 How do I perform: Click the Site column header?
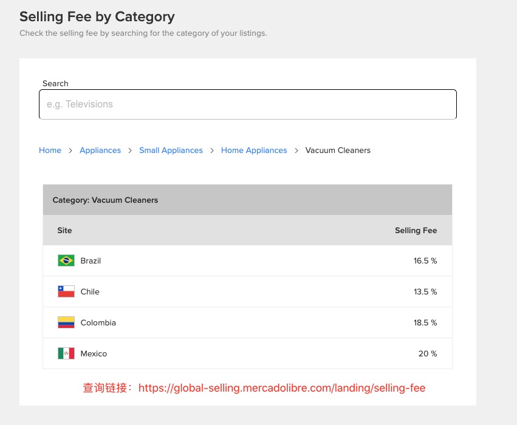tap(64, 230)
